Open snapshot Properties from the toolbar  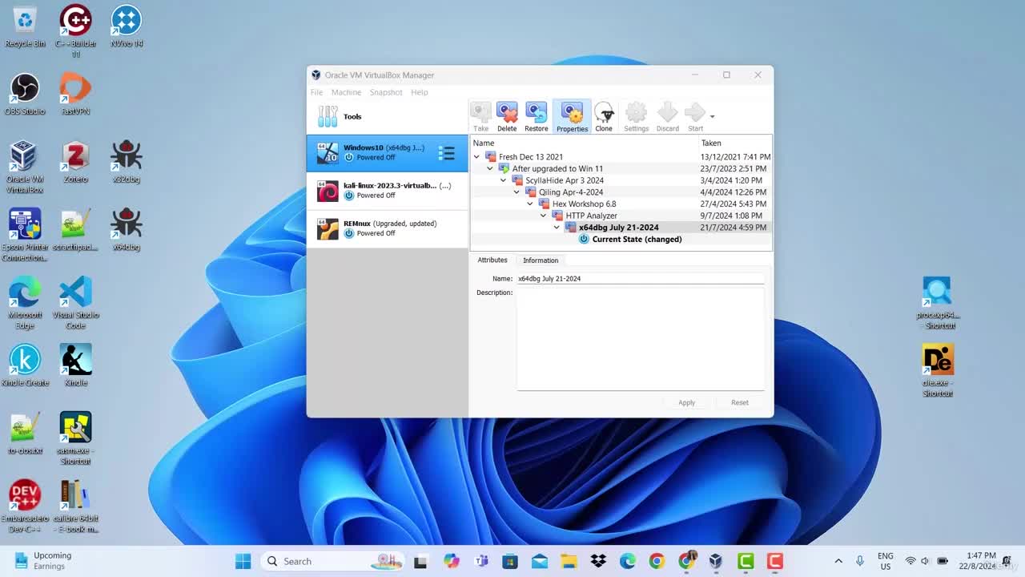point(572,117)
